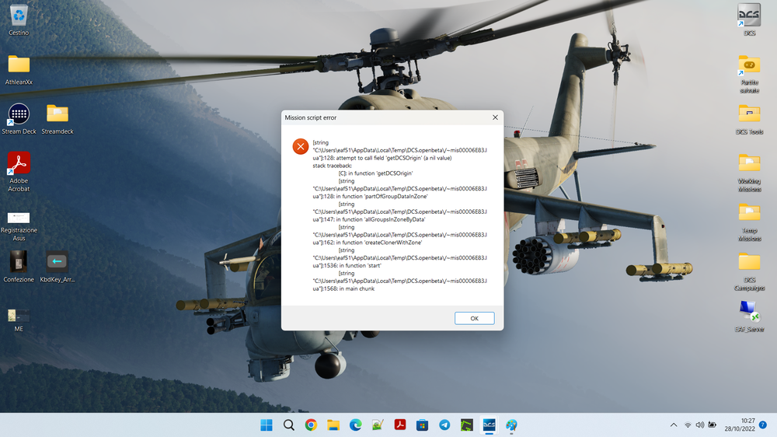The width and height of the screenshot is (777, 437).
Task: Expand the hidden system tray icons chevron
Action: [674, 425]
